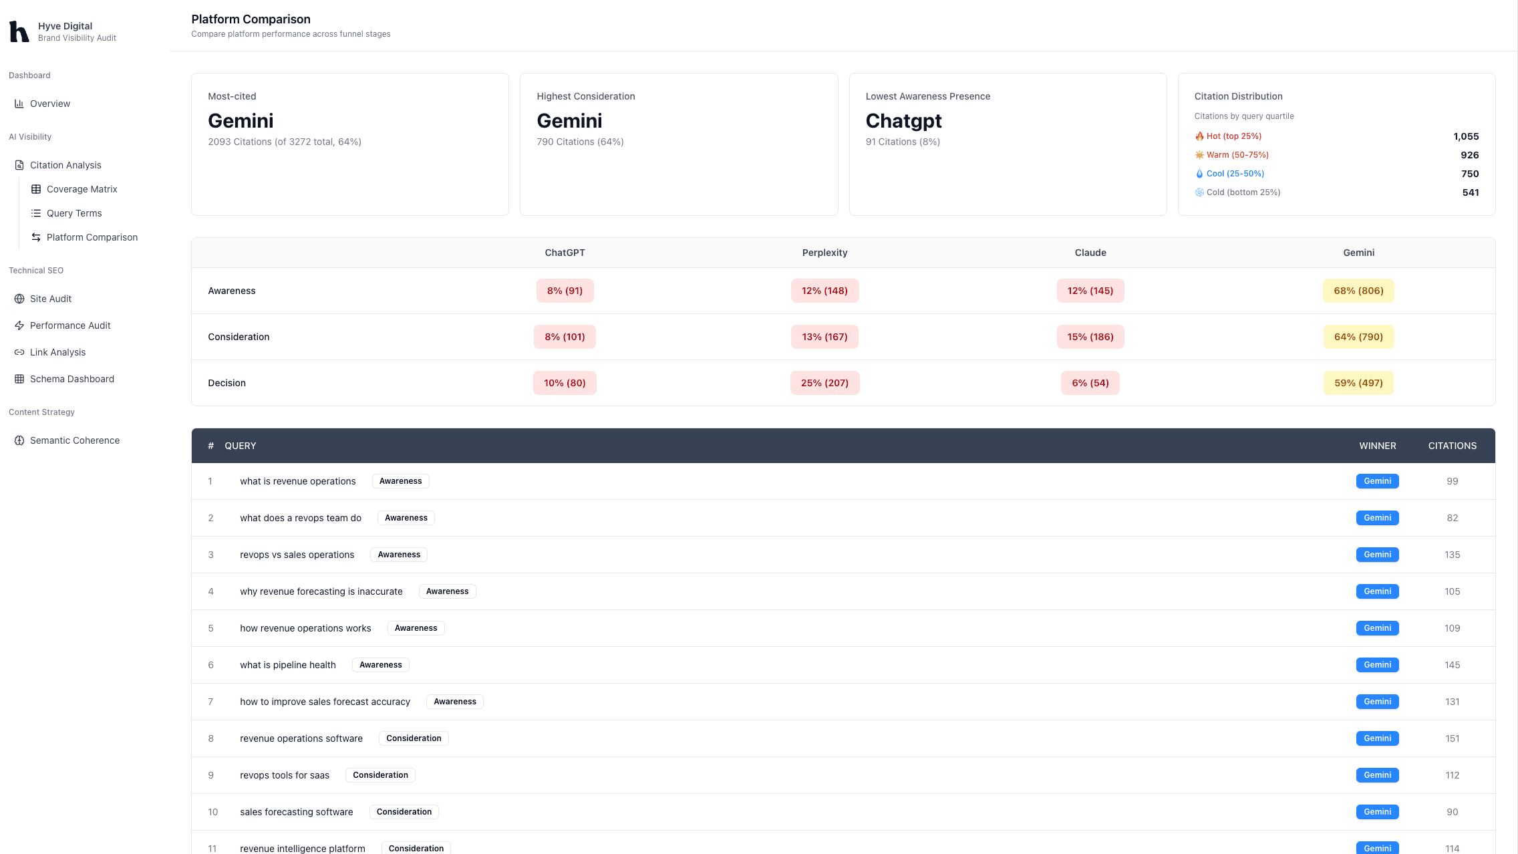
Task: Click the Semantic Coherence brain icon
Action: click(19, 440)
